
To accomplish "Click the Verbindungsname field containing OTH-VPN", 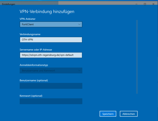I will coord(51,40).
